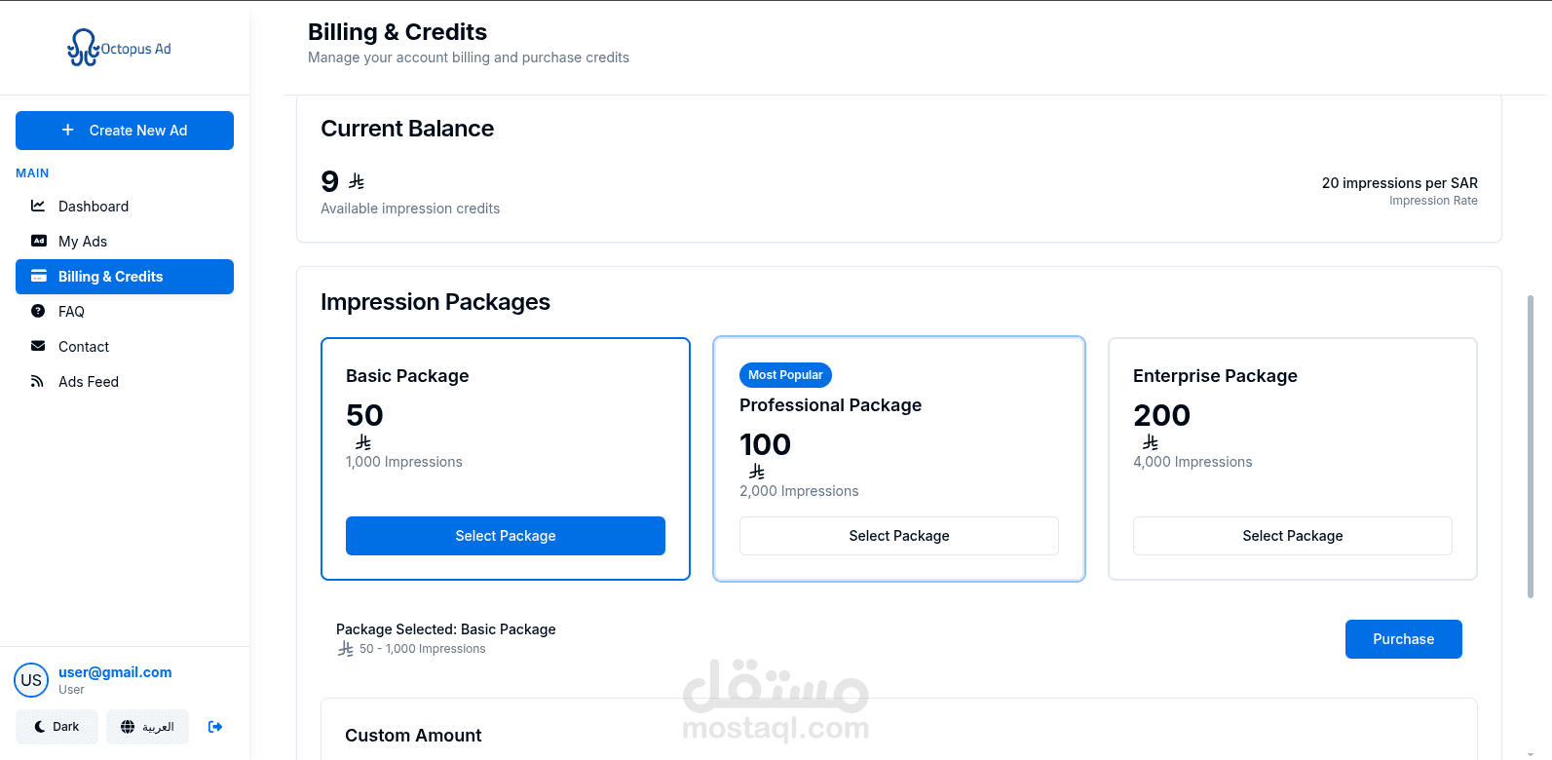
Task: Click the Octopus Ad logo
Action: click(x=119, y=48)
